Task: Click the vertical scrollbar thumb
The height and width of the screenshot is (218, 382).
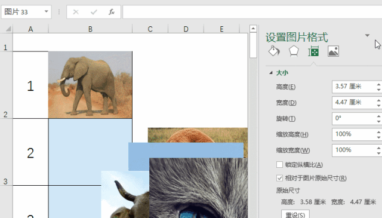Action: pyautogui.click(x=253, y=45)
